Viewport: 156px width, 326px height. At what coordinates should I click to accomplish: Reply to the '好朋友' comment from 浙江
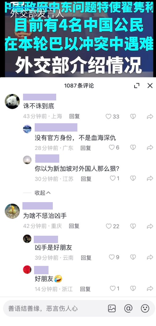pyautogui.click(x=85, y=289)
